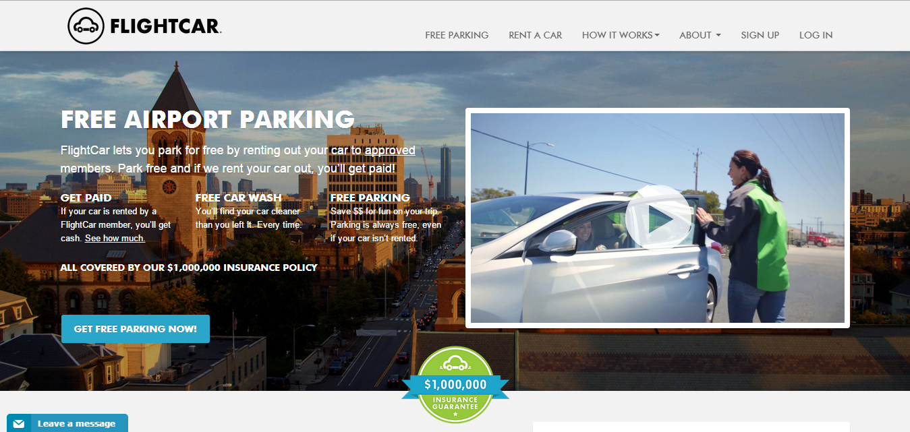Click the FLIGHTCAR wordmark text
Viewport: 910px width, 432px height.
click(165, 27)
